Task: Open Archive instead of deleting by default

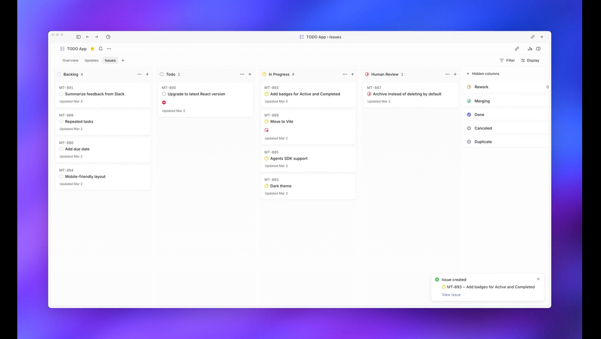Action: point(411,95)
